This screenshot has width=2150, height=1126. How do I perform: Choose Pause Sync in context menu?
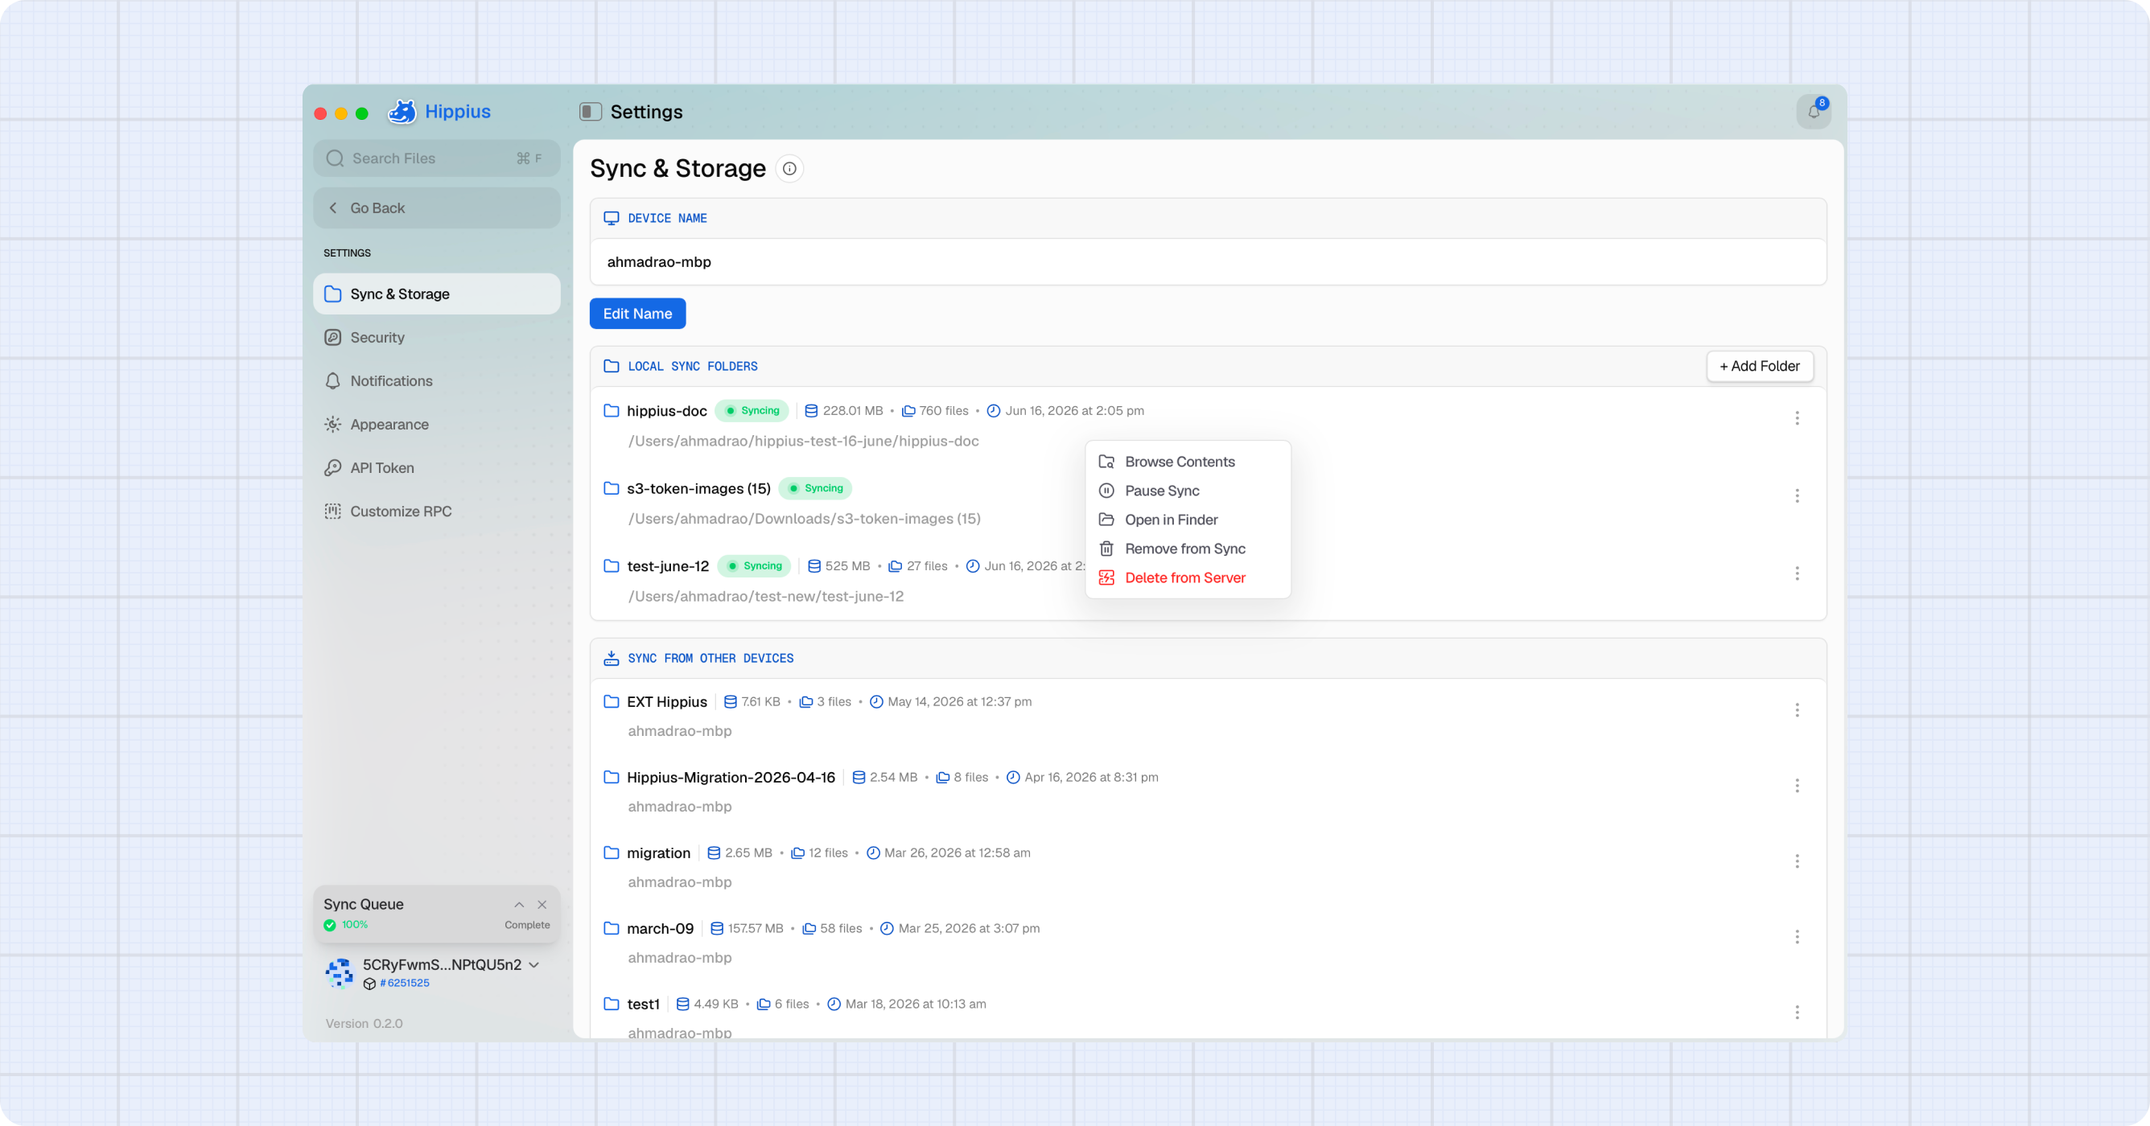[x=1188, y=491]
